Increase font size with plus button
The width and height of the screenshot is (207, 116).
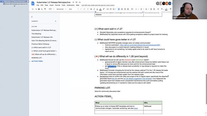[x=88, y=9]
